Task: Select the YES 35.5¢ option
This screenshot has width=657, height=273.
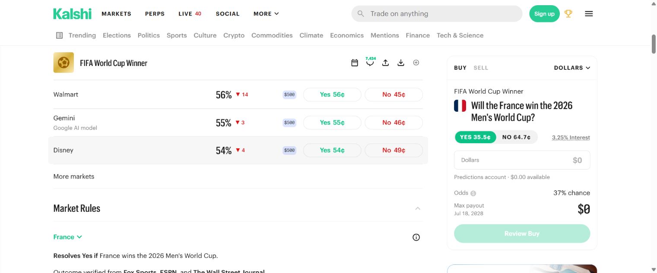Action: point(476,137)
